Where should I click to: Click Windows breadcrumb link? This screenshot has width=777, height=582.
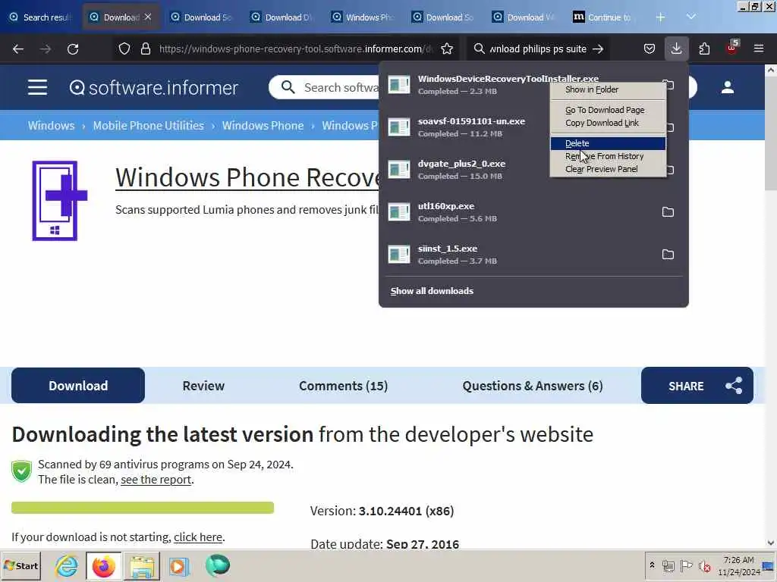(51, 126)
